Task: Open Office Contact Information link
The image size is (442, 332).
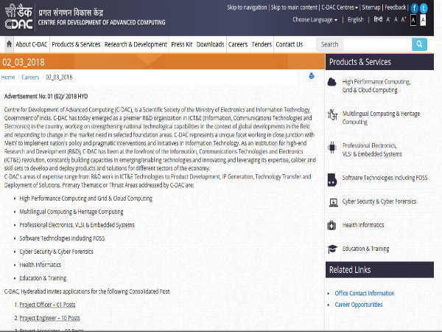Action: [365, 294]
